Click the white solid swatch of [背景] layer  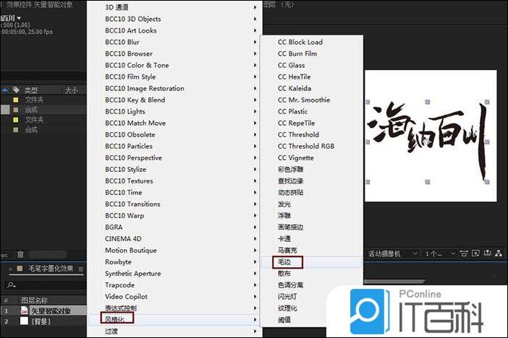pyautogui.click(x=24, y=321)
